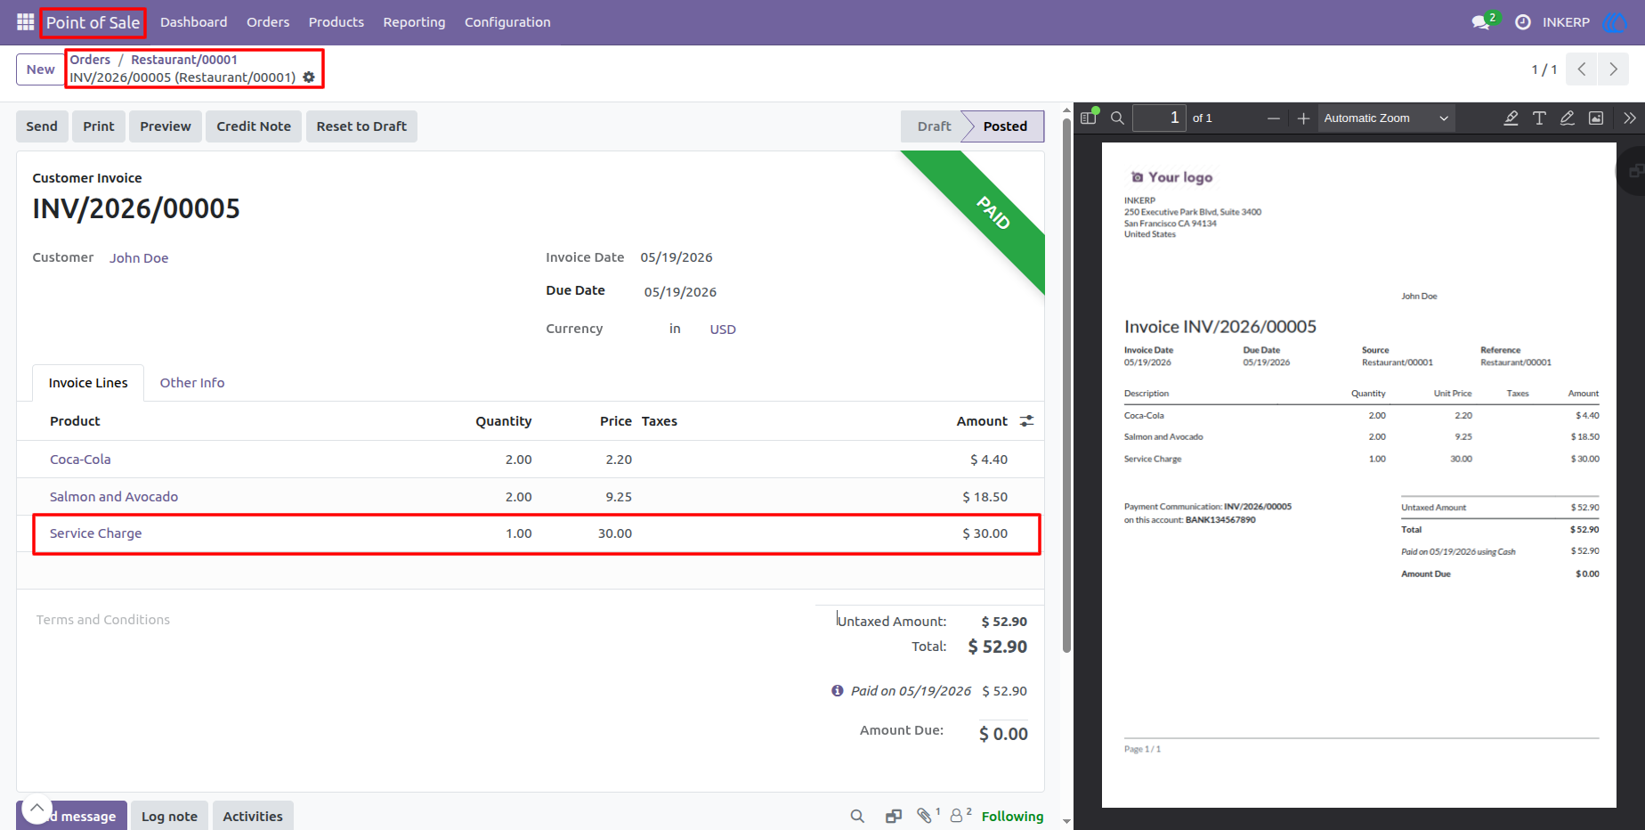The image size is (1645, 830).
Task: Open the Restaurant/00001 breadcrumb link
Action: (x=184, y=60)
